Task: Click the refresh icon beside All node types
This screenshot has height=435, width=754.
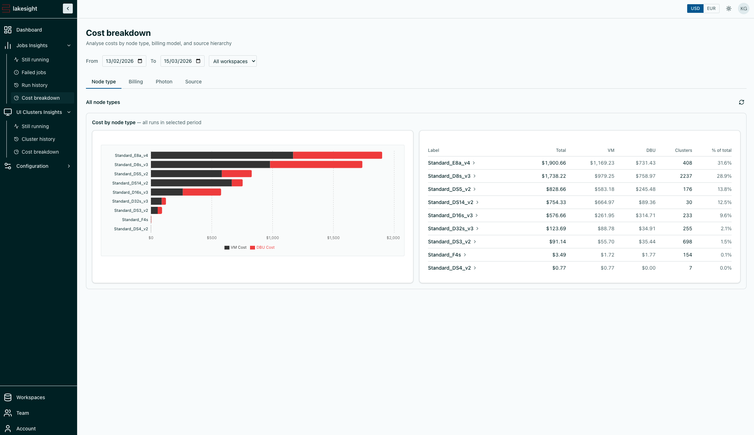Action: click(742, 102)
